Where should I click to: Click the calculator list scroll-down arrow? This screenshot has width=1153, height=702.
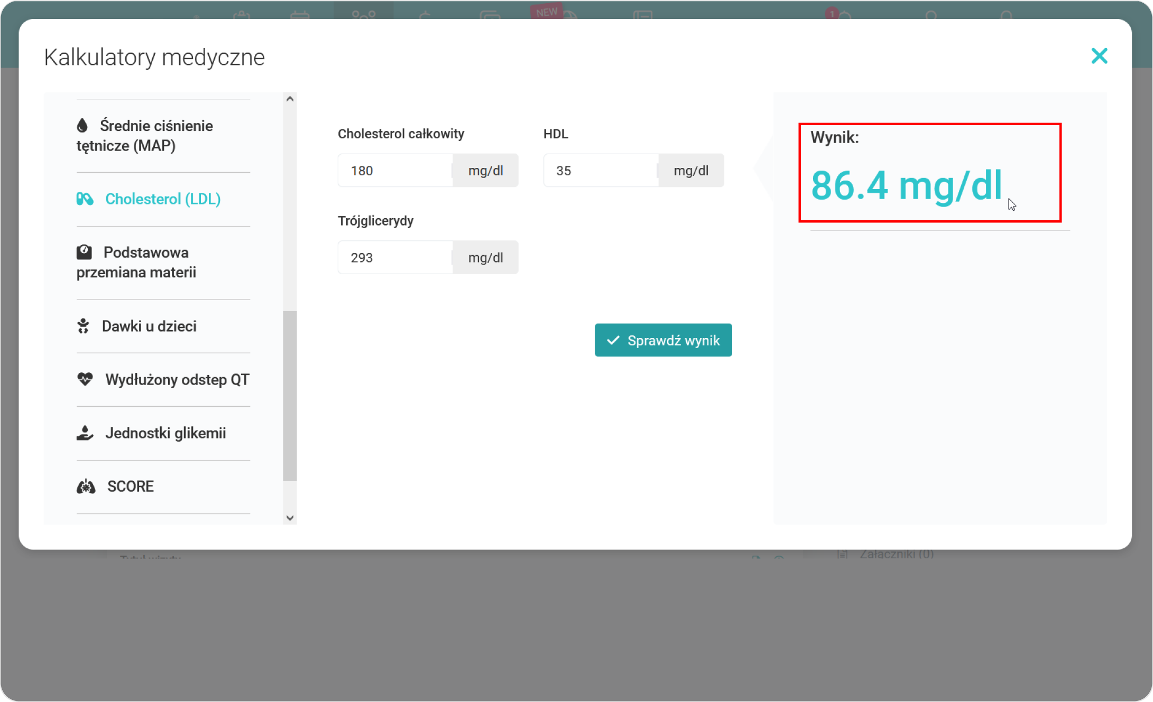pyautogui.click(x=290, y=518)
